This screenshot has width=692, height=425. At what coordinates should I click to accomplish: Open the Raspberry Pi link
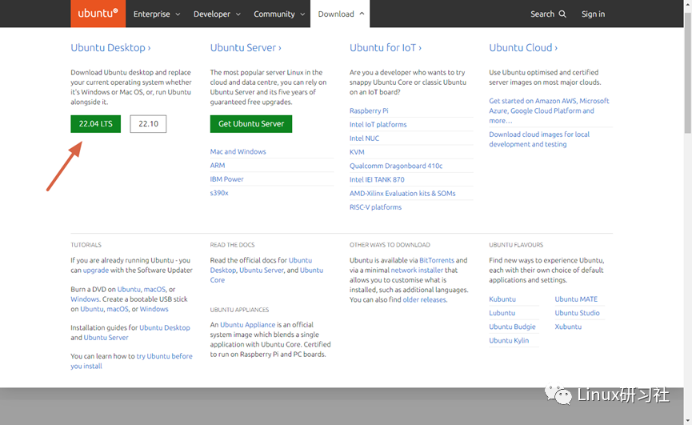click(x=369, y=110)
